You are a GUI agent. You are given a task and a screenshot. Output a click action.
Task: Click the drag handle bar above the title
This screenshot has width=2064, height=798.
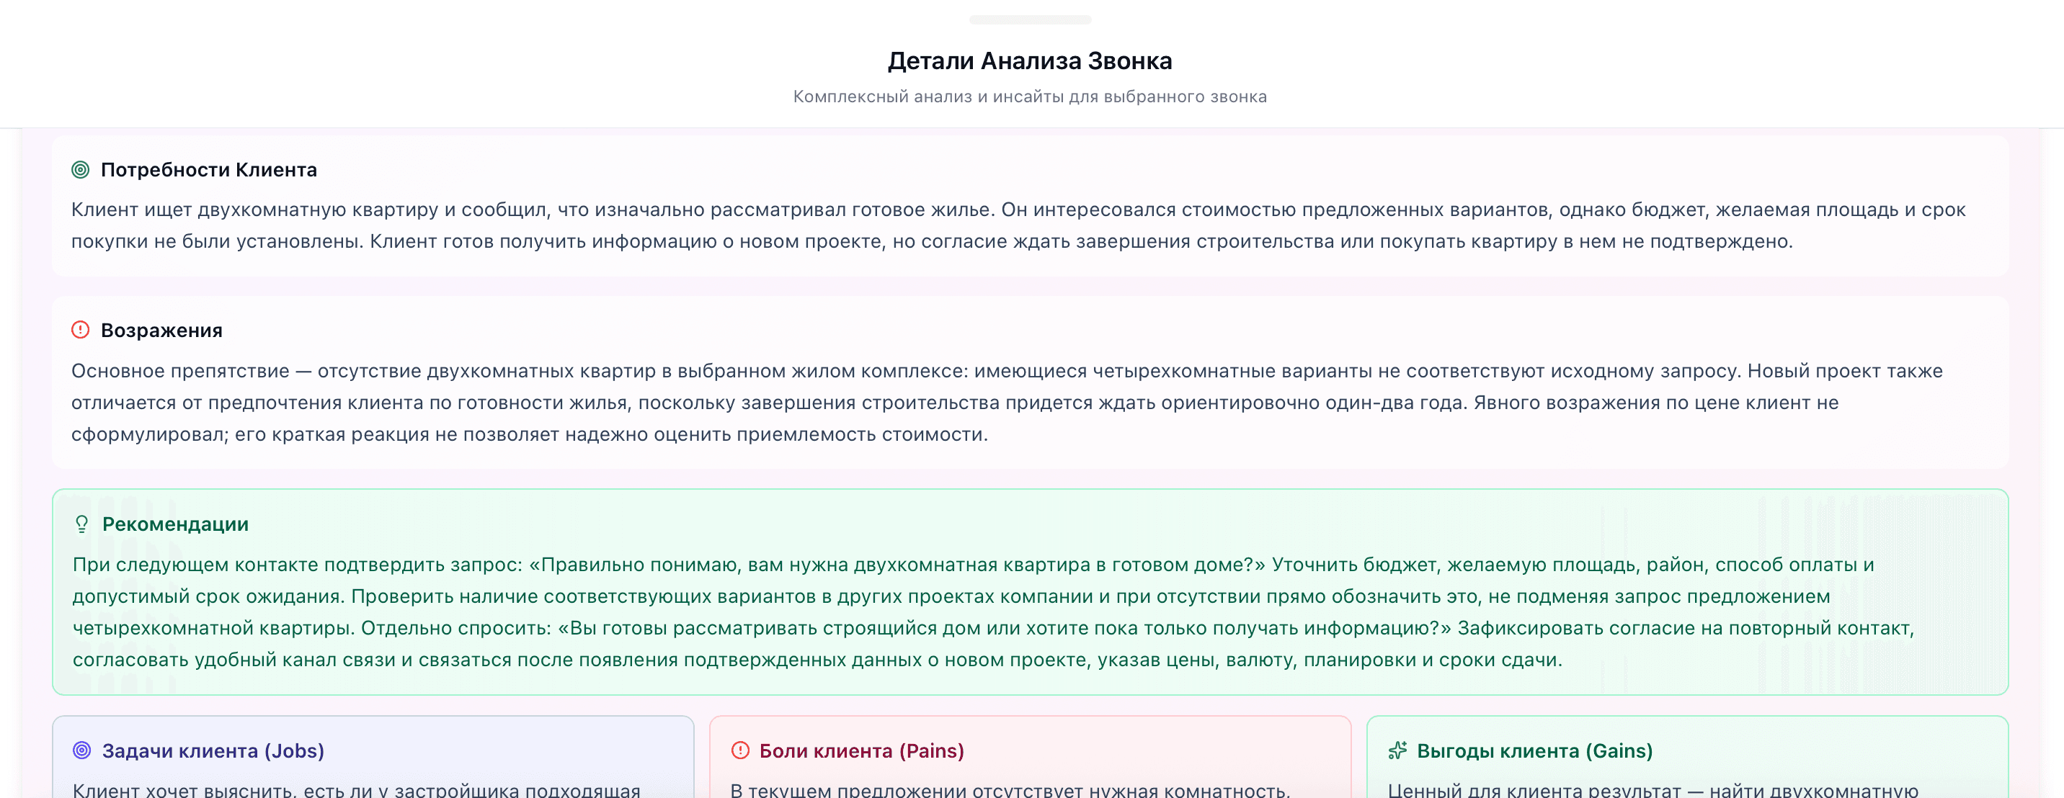[x=1031, y=19]
